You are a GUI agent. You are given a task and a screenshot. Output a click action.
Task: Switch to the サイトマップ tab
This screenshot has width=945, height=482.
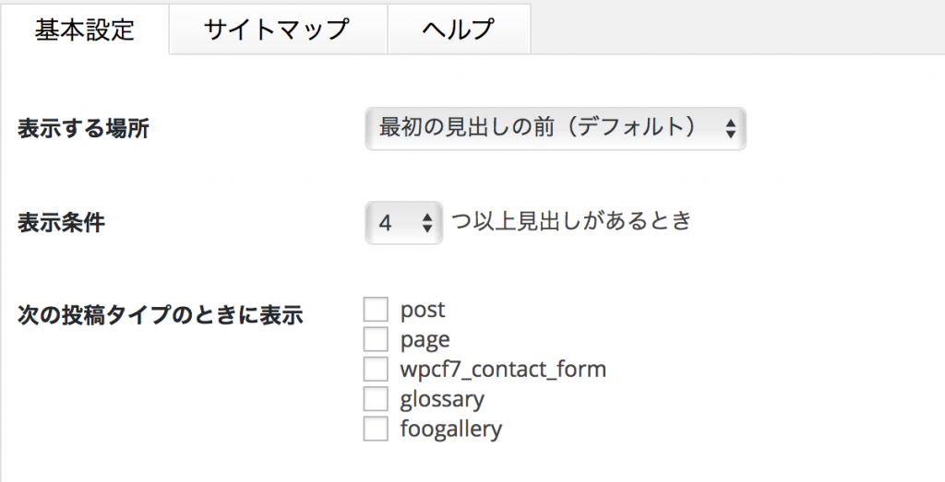tap(277, 29)
